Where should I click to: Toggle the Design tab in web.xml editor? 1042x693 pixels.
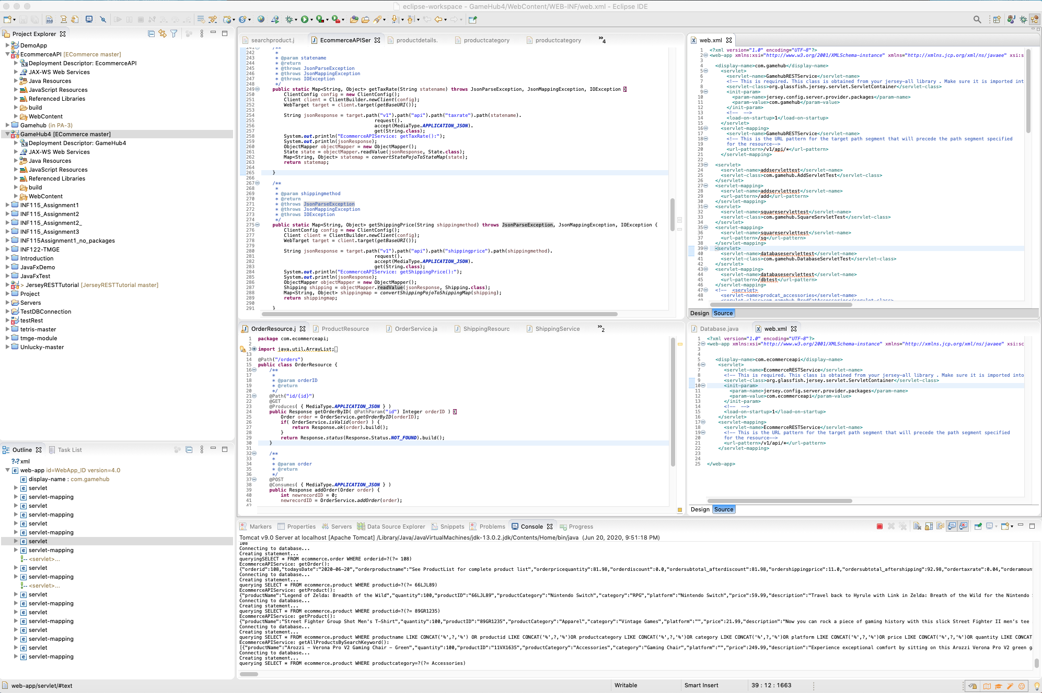[x=698, y=313]
